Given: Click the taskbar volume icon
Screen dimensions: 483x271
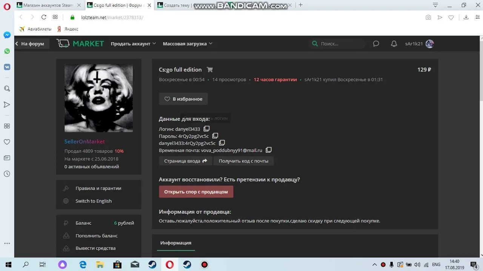Looking at the screenshot, I should tap(417, 265).
